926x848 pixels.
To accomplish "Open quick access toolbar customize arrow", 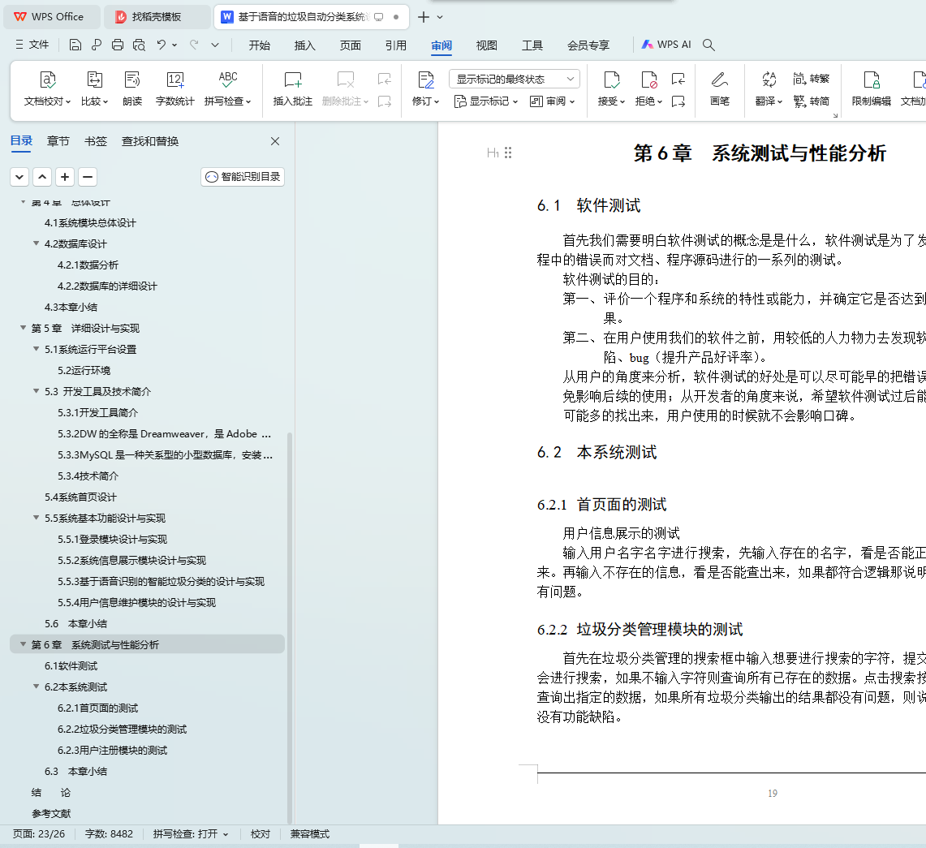I will click(215, 45).
